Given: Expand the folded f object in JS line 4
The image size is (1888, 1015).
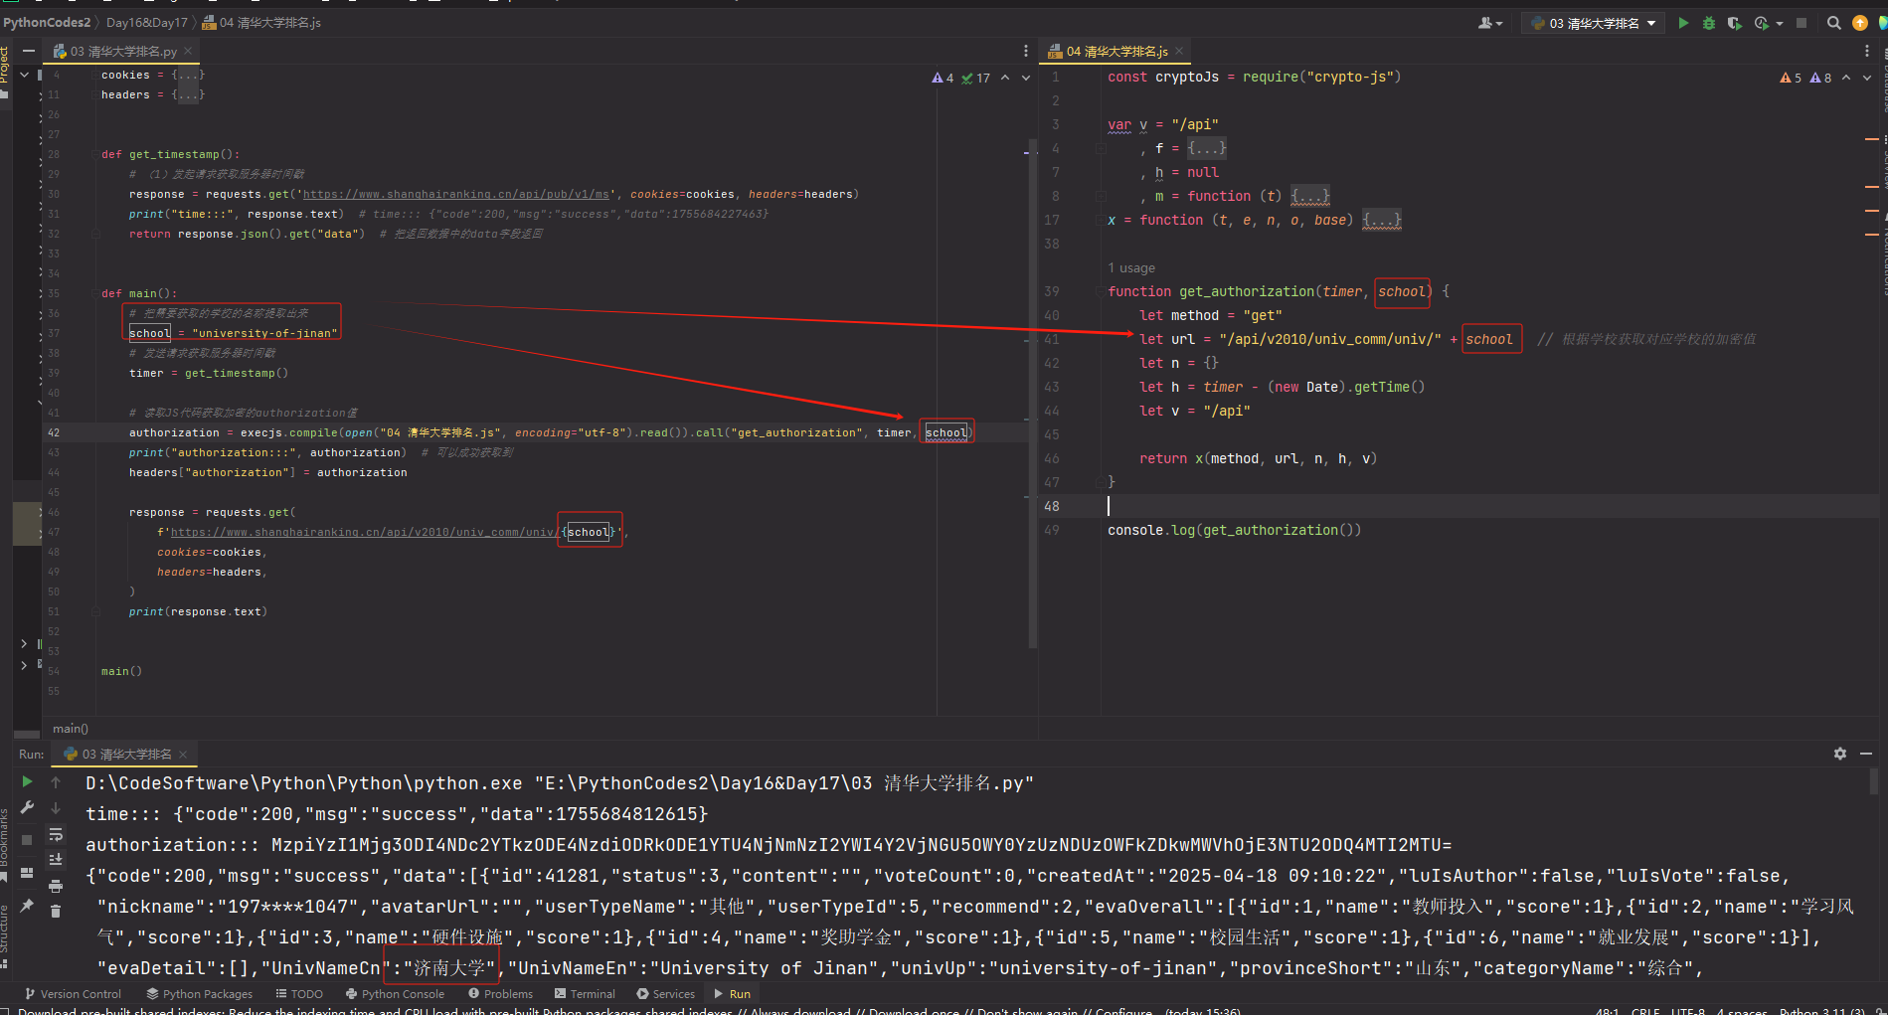Looking at the screenshot, I should click(x=1207, y=148).
